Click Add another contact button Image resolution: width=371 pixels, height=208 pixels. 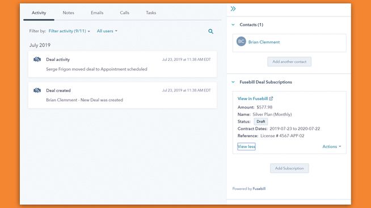click(289, 62)
